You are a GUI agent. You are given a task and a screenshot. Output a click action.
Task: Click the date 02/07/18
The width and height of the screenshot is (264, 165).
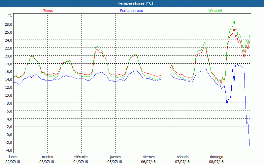point(13,162)
